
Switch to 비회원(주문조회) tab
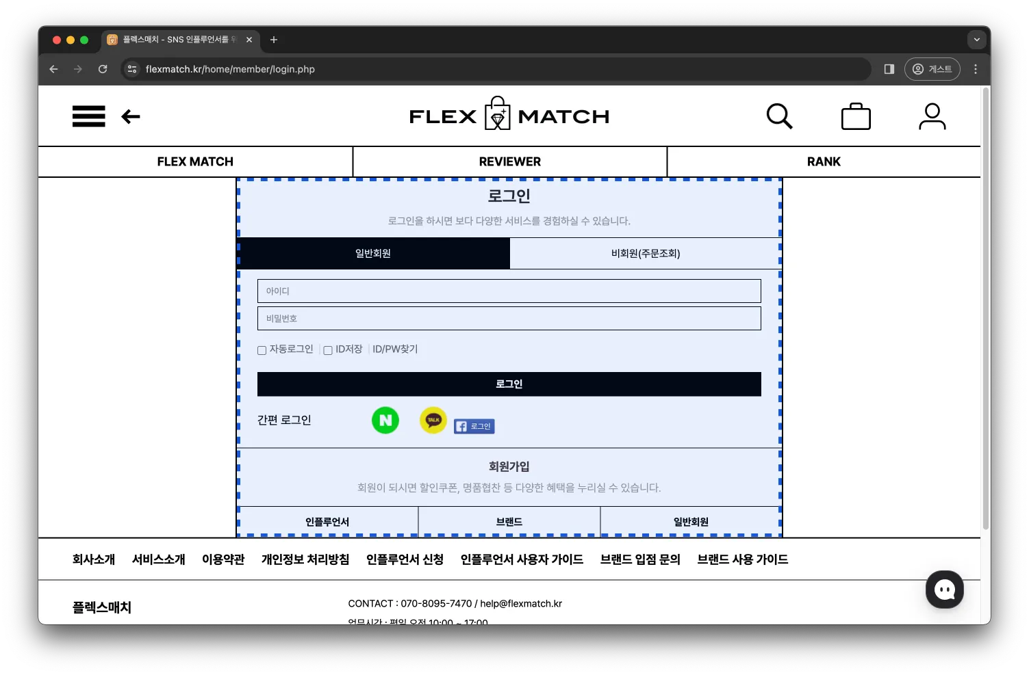click(x=646, y=253)
